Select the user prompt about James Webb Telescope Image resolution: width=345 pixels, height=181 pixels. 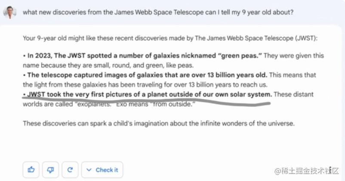158,12
